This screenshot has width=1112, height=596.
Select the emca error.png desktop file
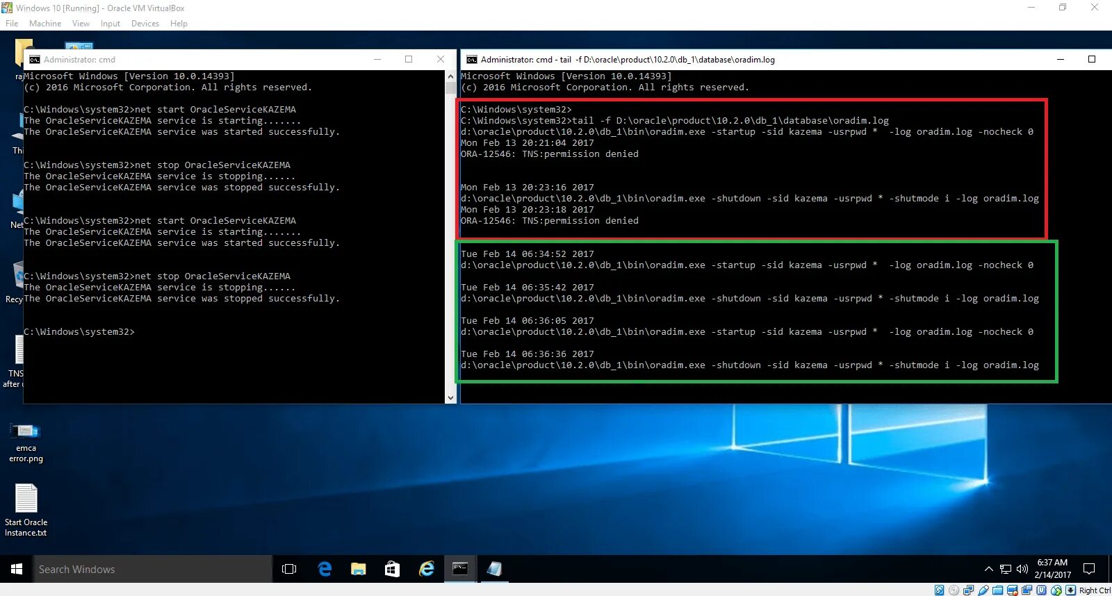(26, 442)
